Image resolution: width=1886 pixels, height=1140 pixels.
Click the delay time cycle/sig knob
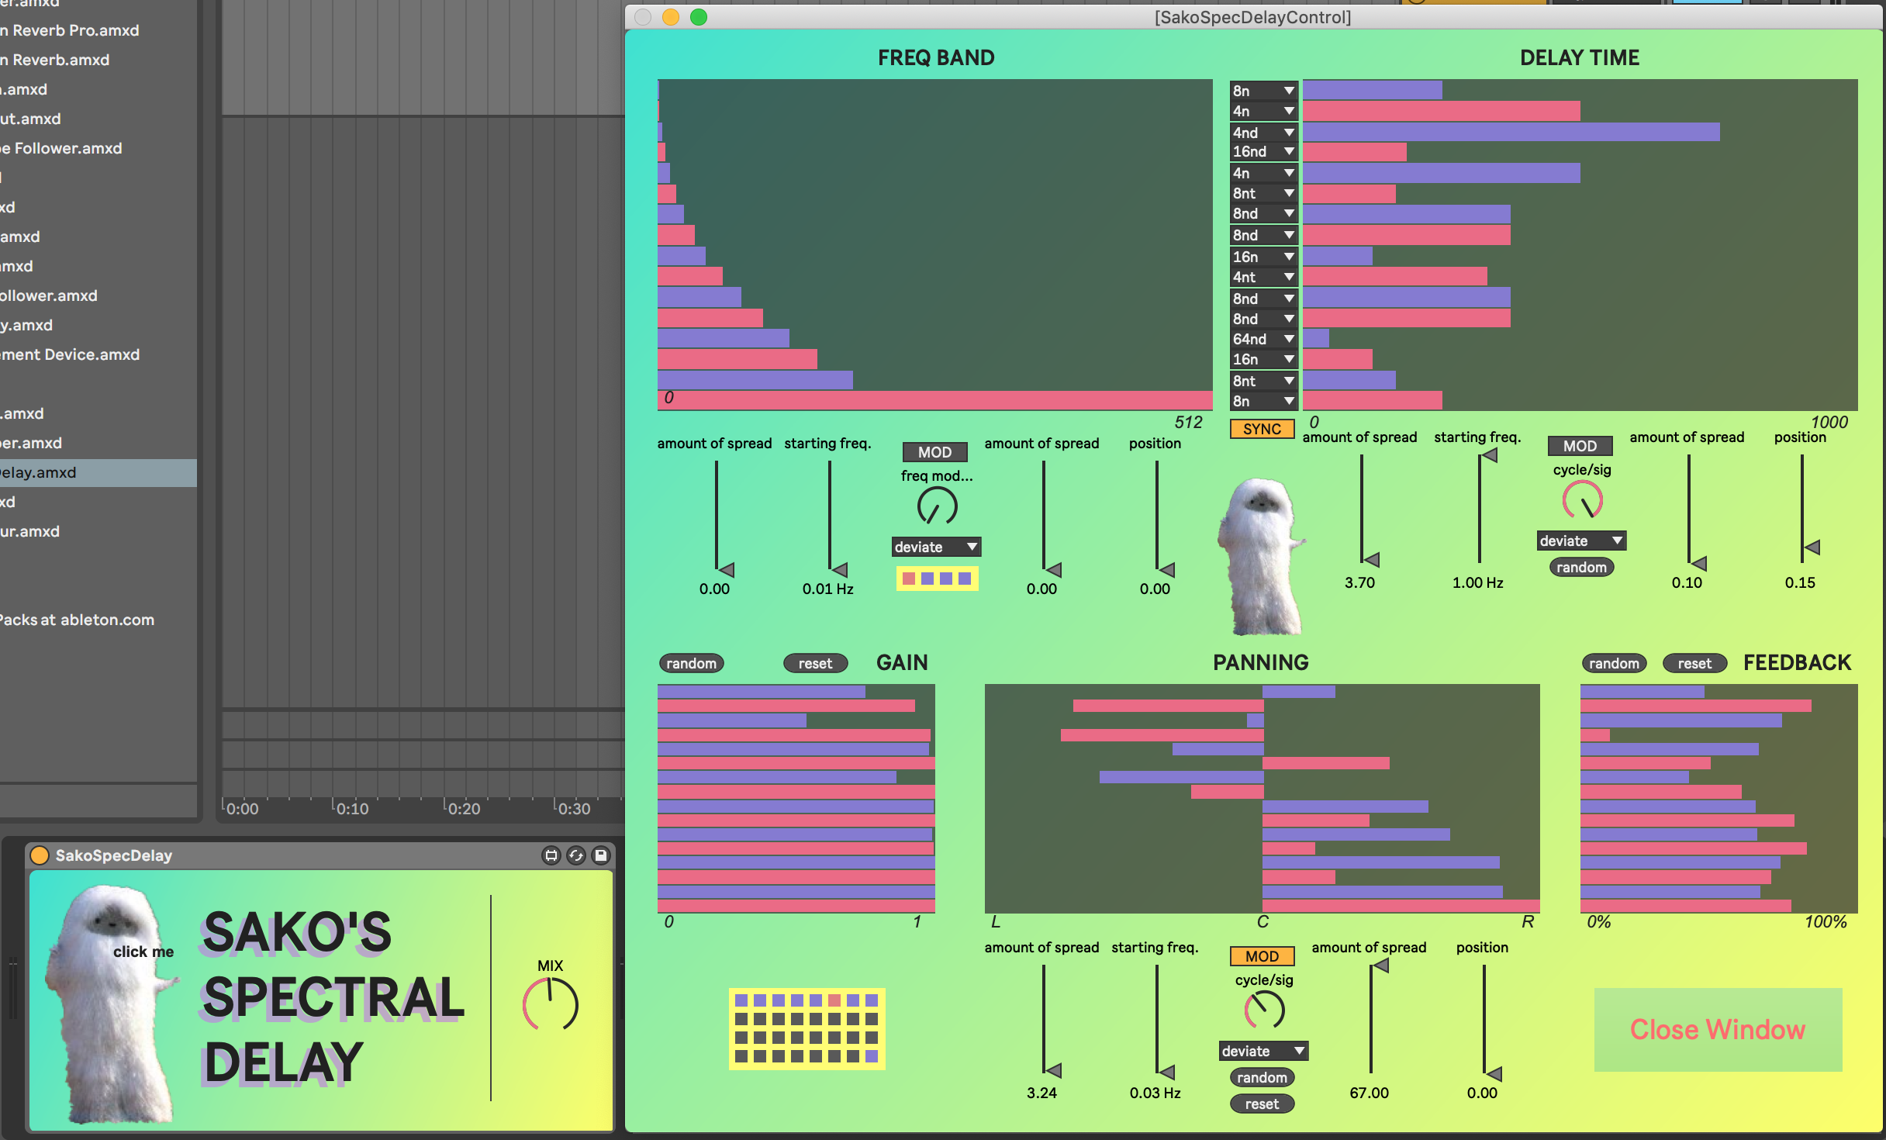[x=1582, y=500]
